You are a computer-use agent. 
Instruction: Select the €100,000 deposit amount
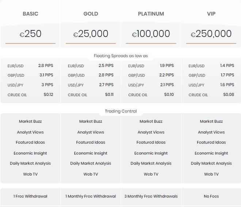(151, 34)
